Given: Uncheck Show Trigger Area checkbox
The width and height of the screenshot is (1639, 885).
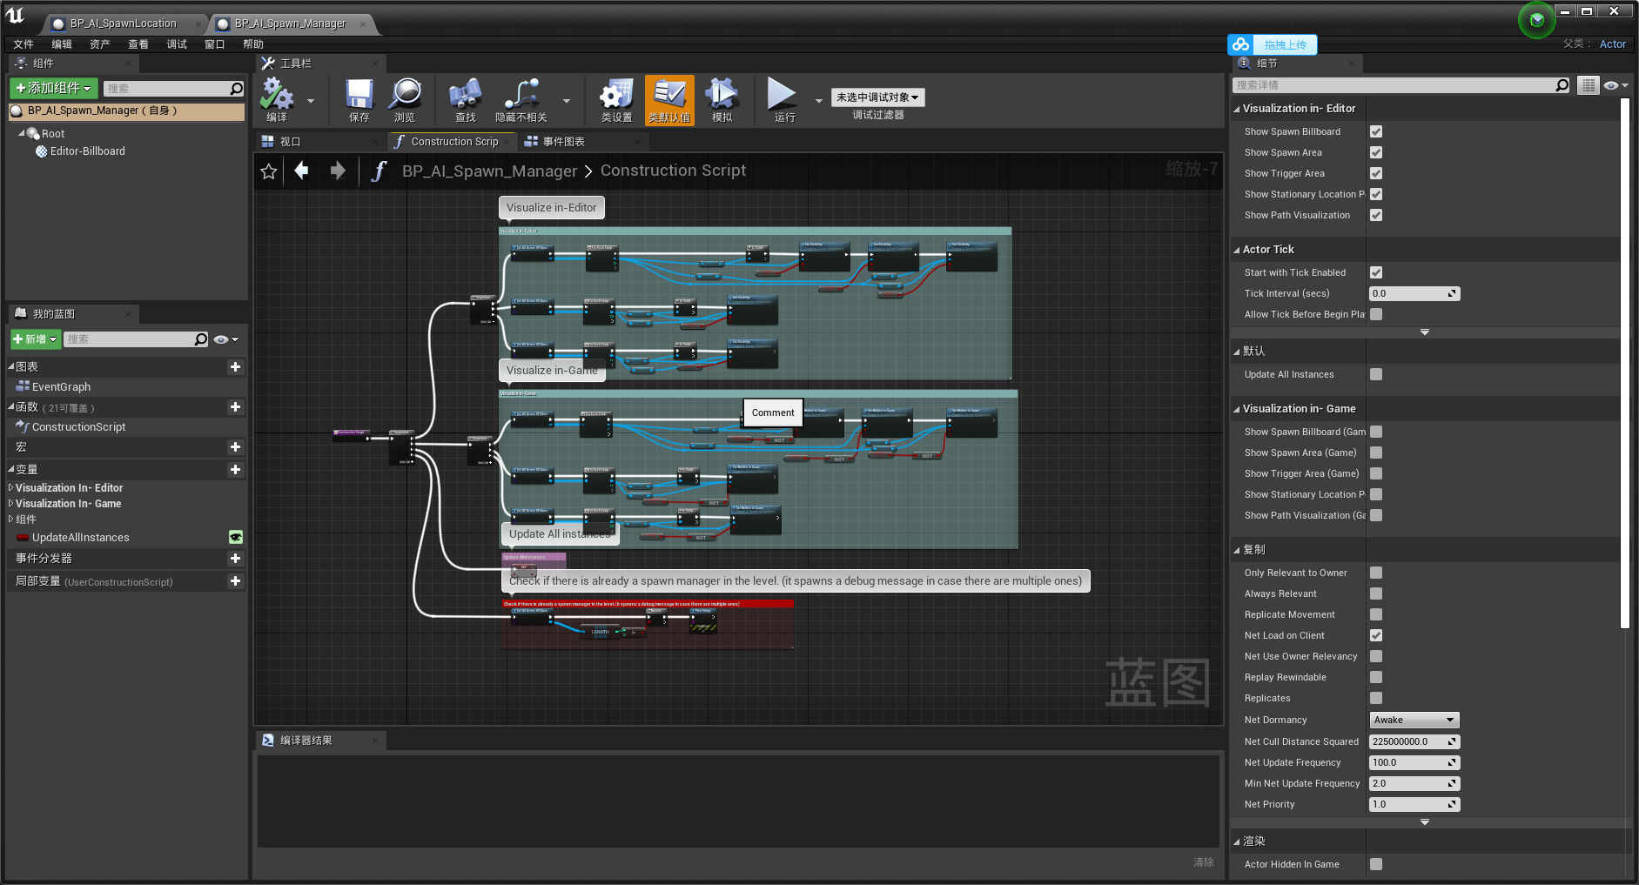Looking at the screenshot, I should click(x=1376, y=173).
